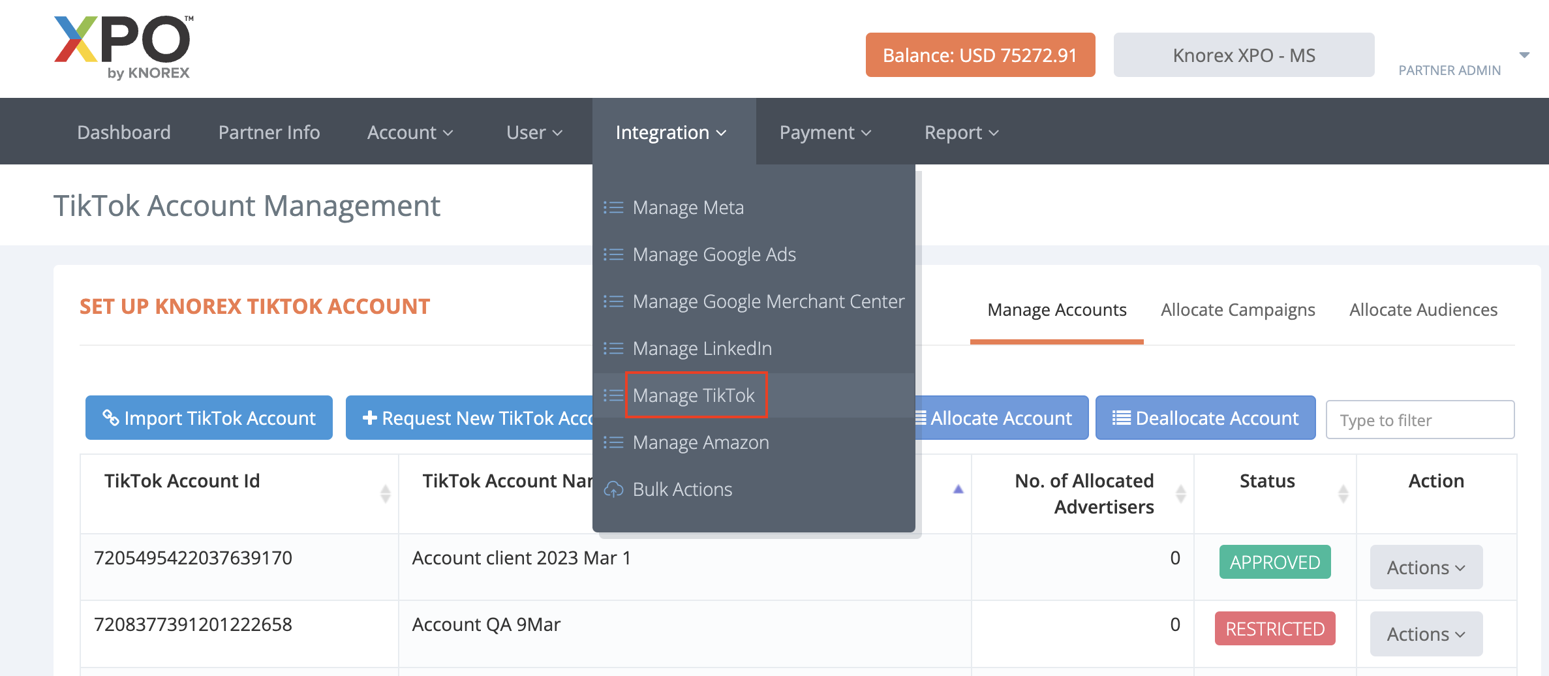Open Actions dropdown for Account QA 9Mar
This screenshot has width=1549, height=676.
(x=1426, y=634)
